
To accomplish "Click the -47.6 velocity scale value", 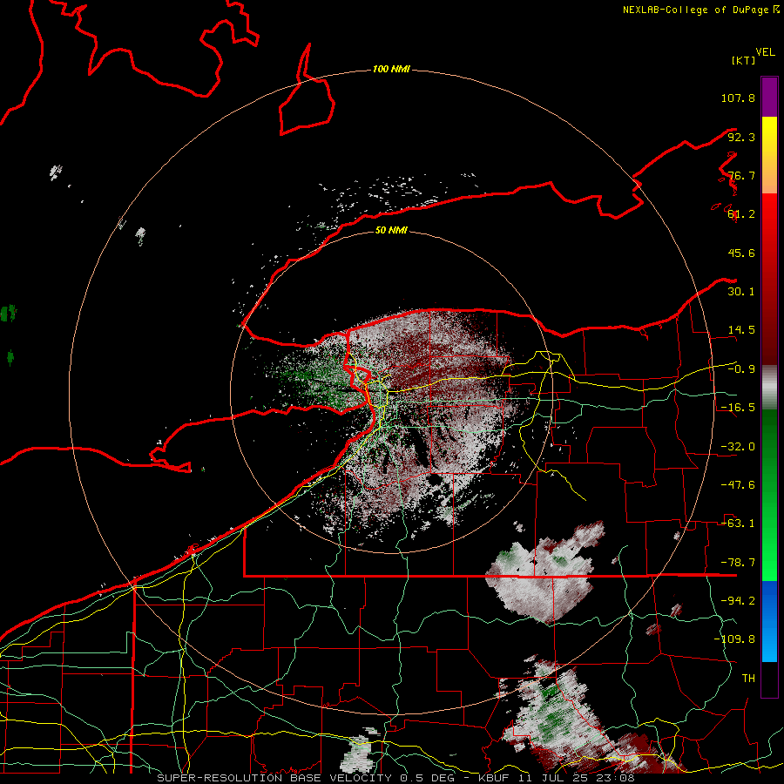I will 738,485.
